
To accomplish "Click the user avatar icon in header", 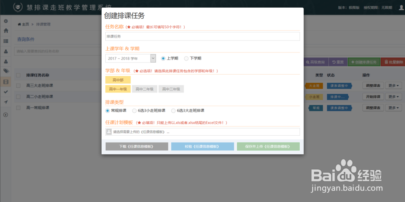I will (401, 7).
